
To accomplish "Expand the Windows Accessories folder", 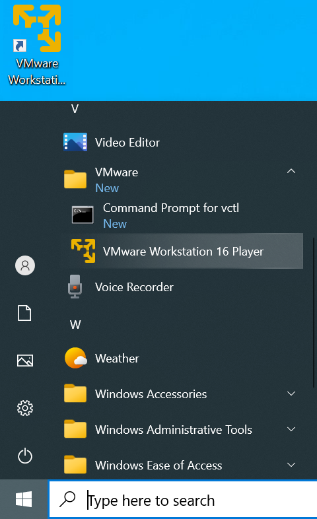I will (x=291, y=394).
